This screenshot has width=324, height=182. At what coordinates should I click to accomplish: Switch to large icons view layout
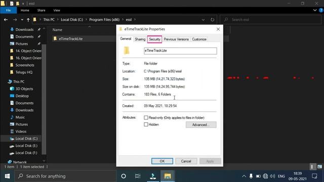pyautogui.click(x=319, y=167)
